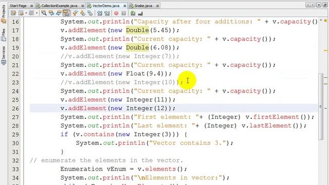Jump to the previous bookmark icon
Screen dimensions: 329x185
click(x=75, y=13)
